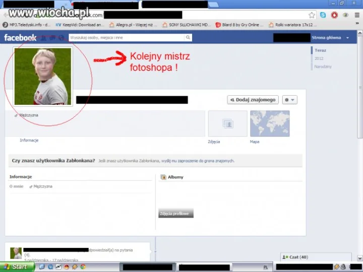
Task: Click the scrollbar up arrow
Action: (x=360, y=33)
